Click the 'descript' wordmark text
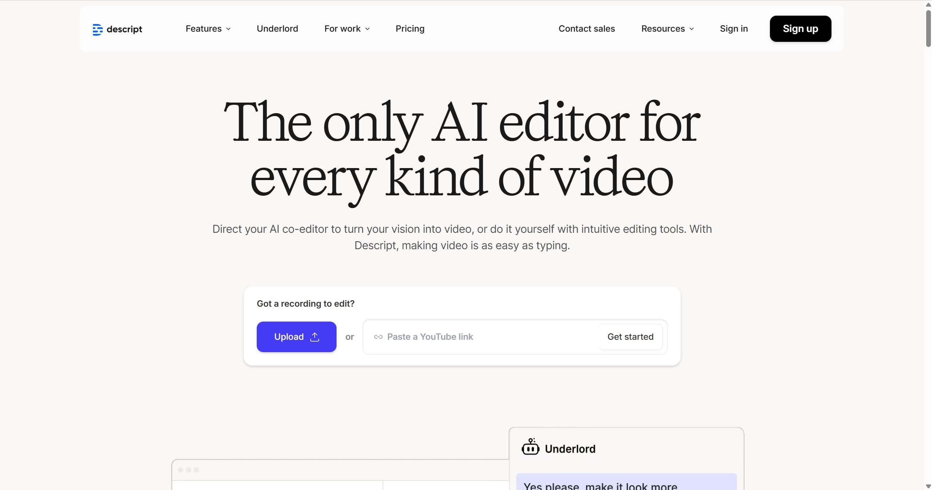Screen dimensions: 932x490 pos(124,29)
